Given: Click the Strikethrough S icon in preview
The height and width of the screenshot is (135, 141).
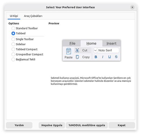Looking at the screenshot, I should [116, 57].
